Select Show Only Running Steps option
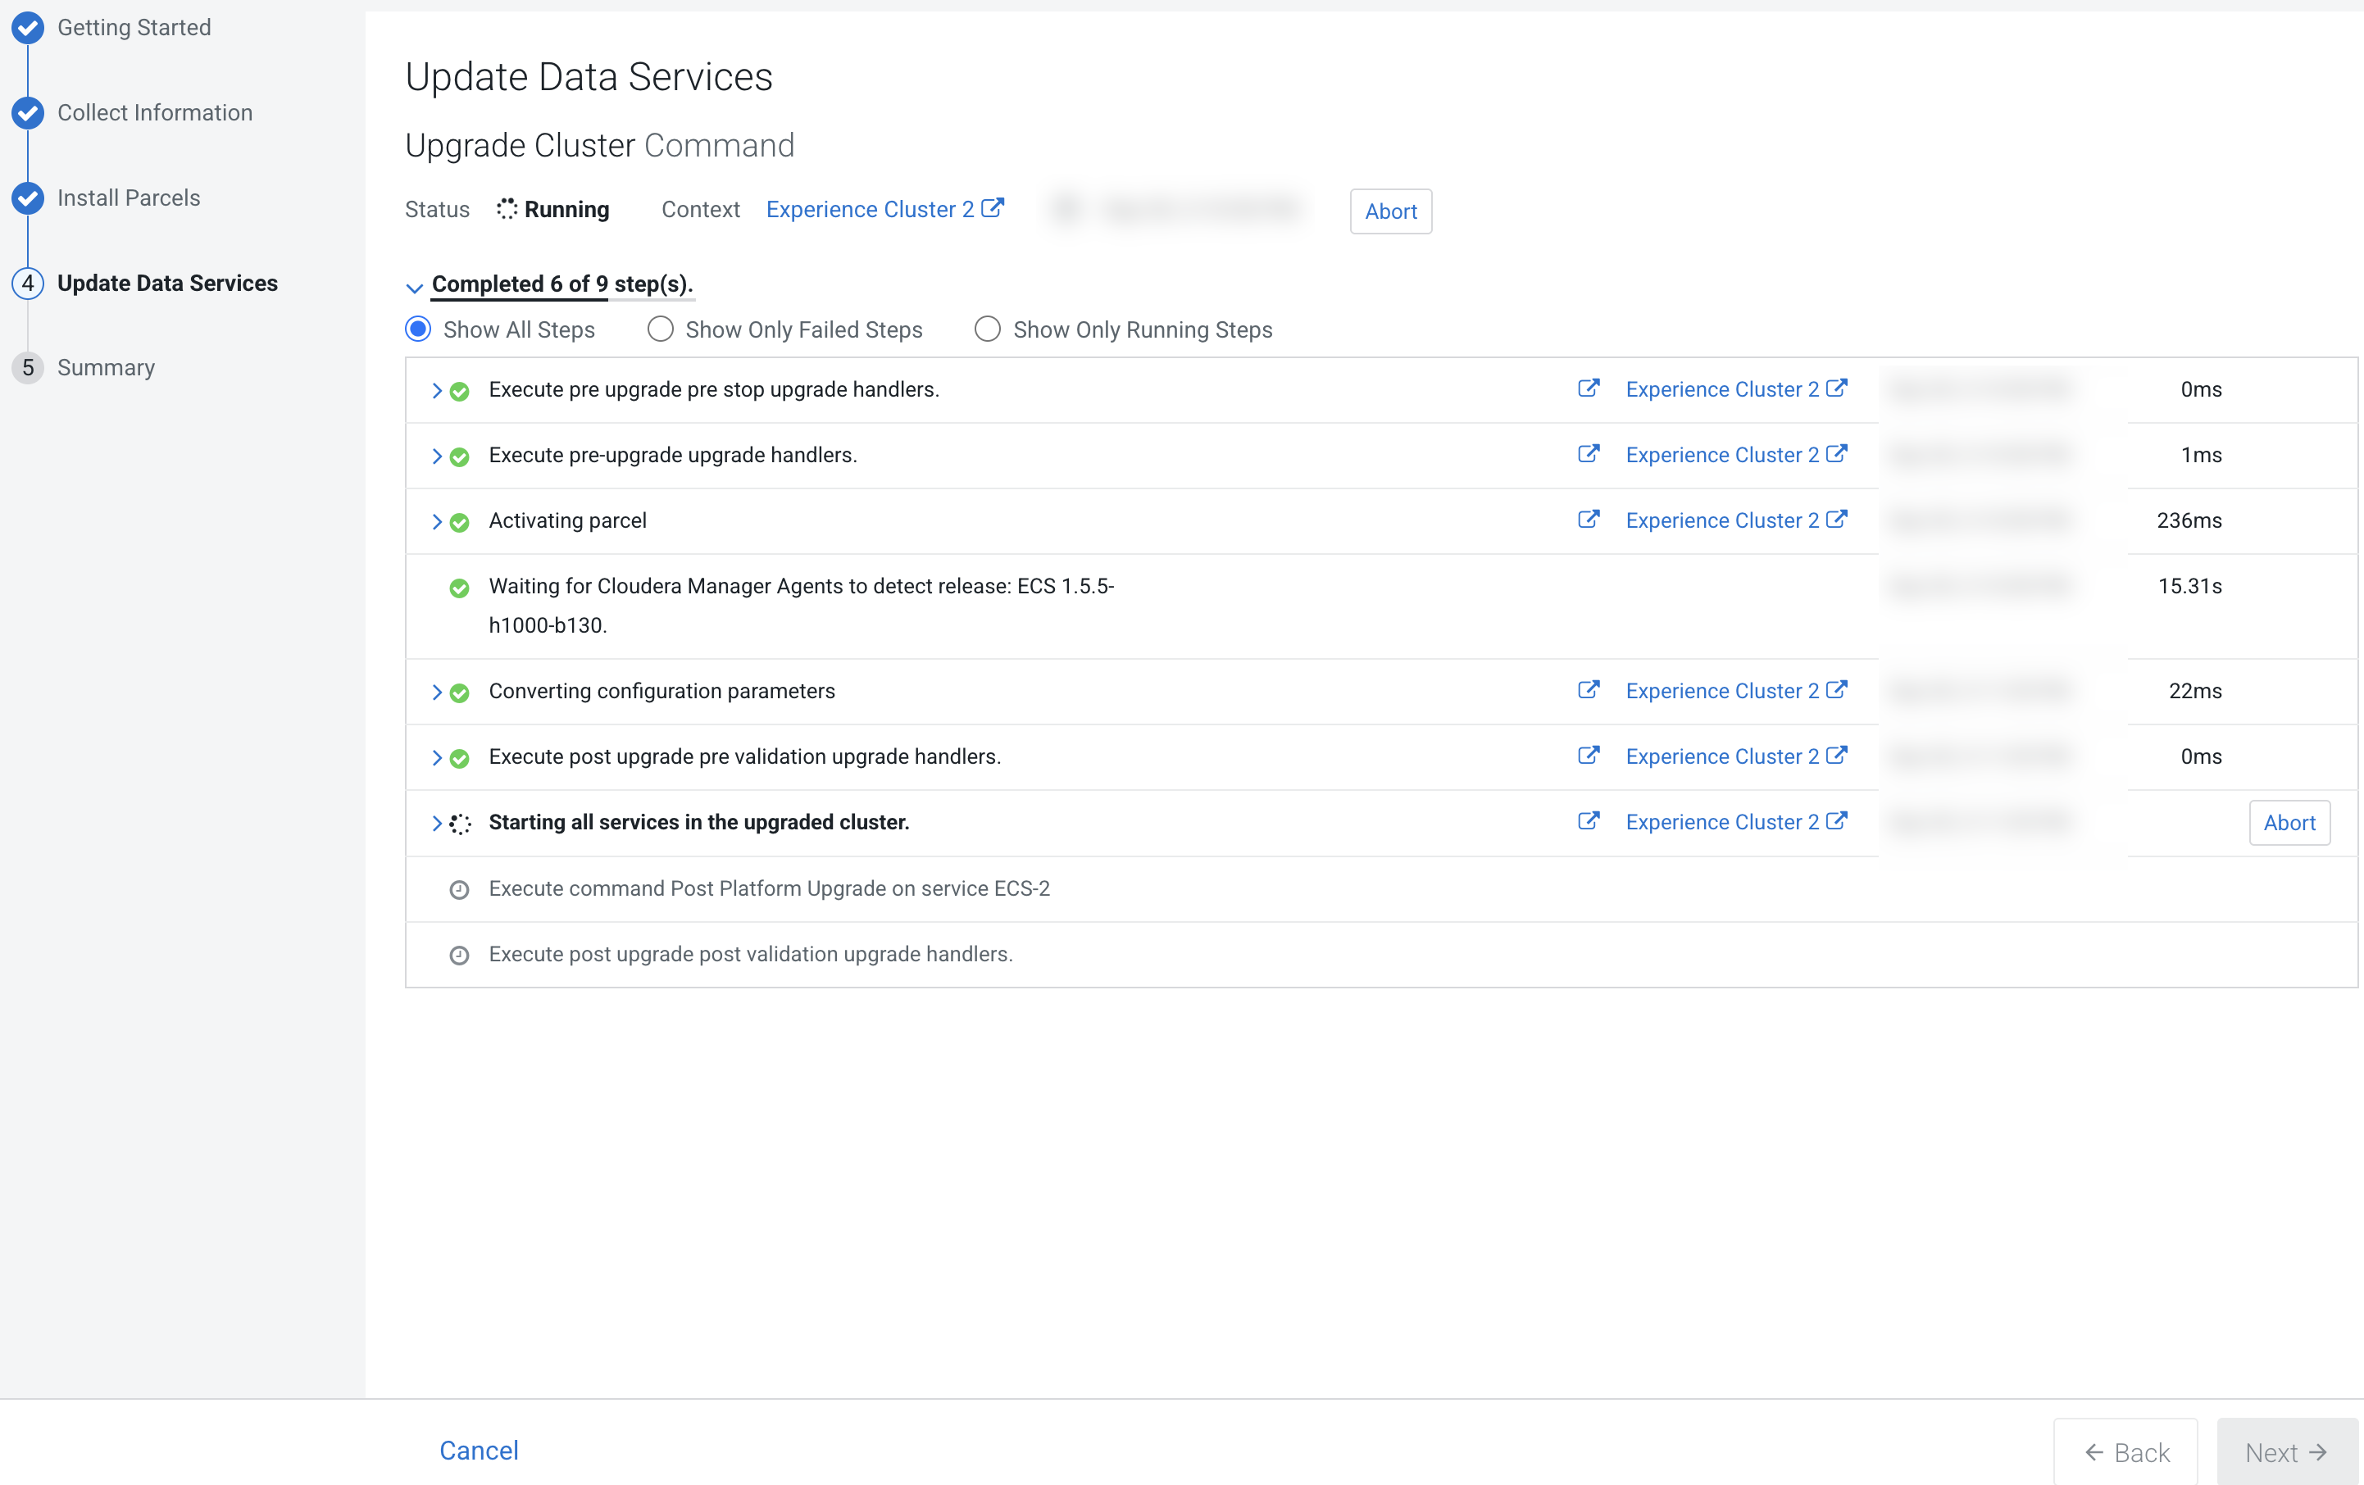The height and width of the screenshot is (1485, 2364). [x=987, y=329]
